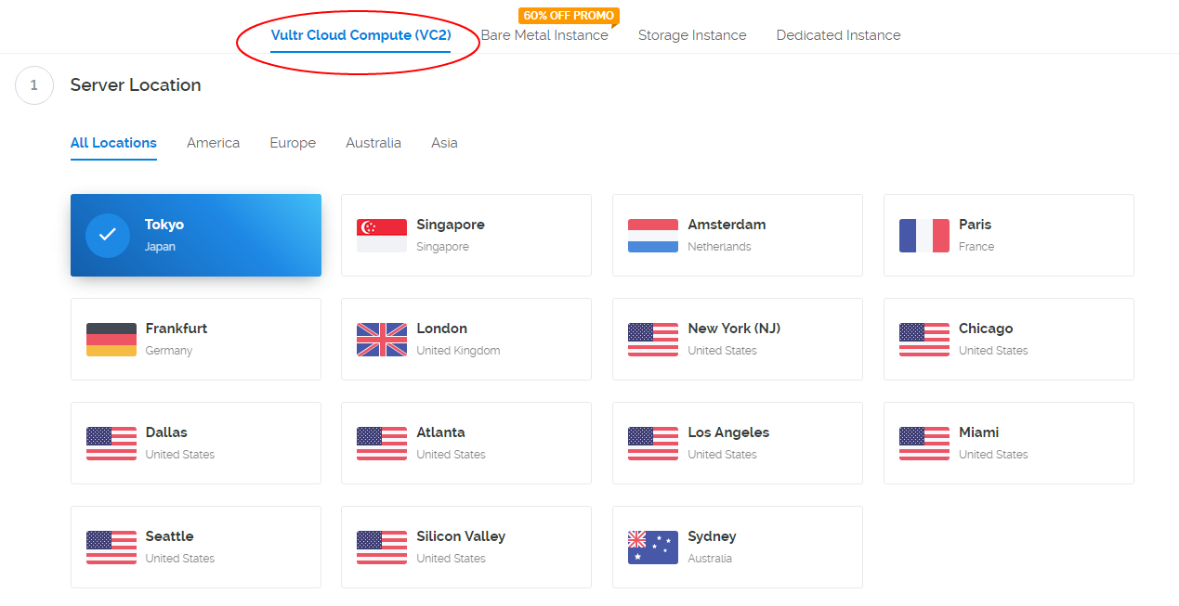
Task: Click the Silicon Valley city name
Action: (461, 536)
